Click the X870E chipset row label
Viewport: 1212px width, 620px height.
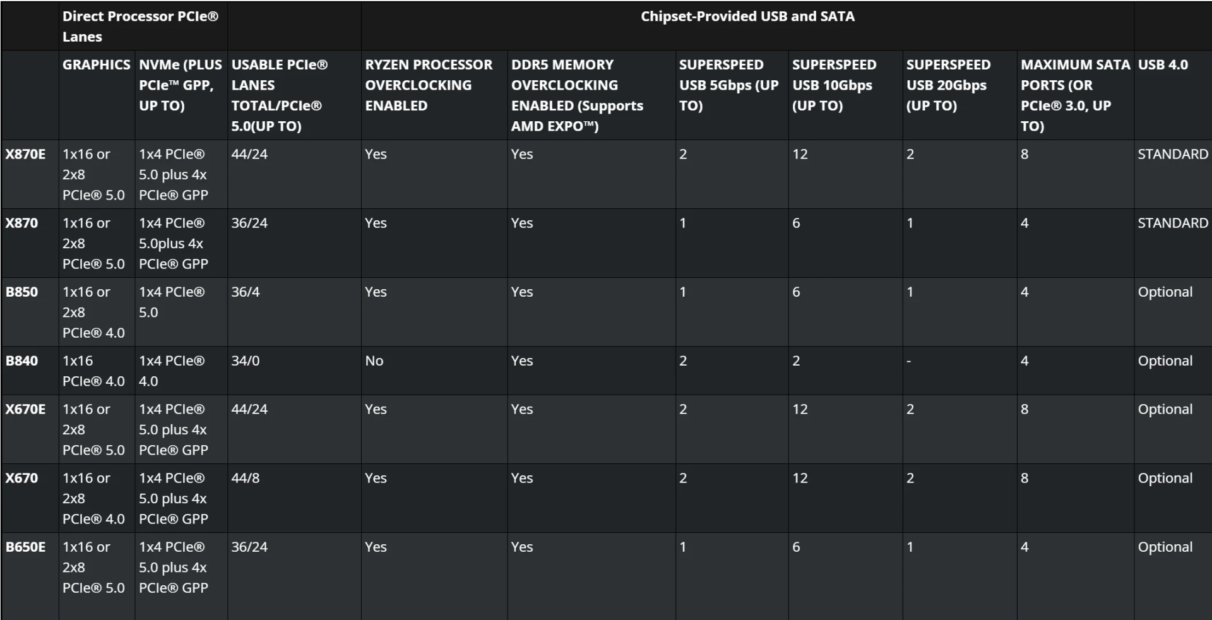[x=25, y=154]
